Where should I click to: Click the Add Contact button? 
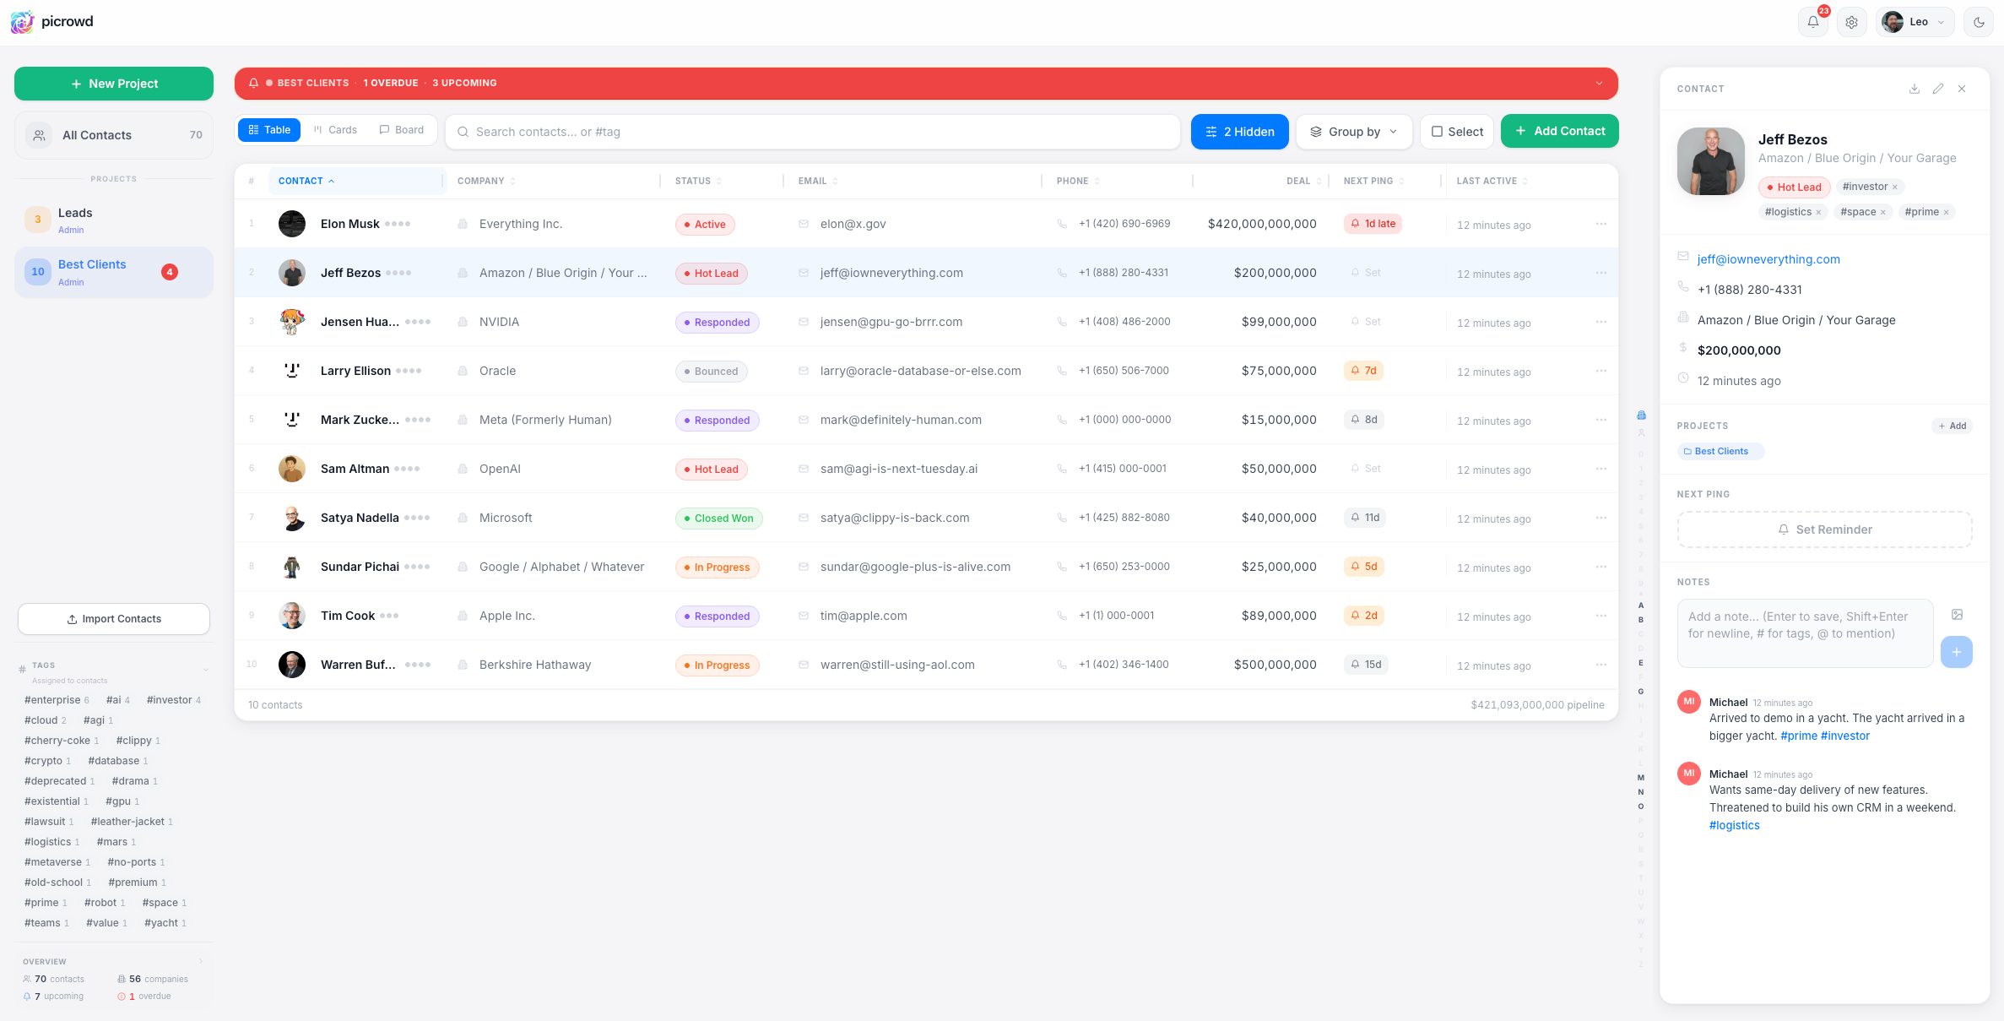pyautogui.click(x=1559, y=131)
